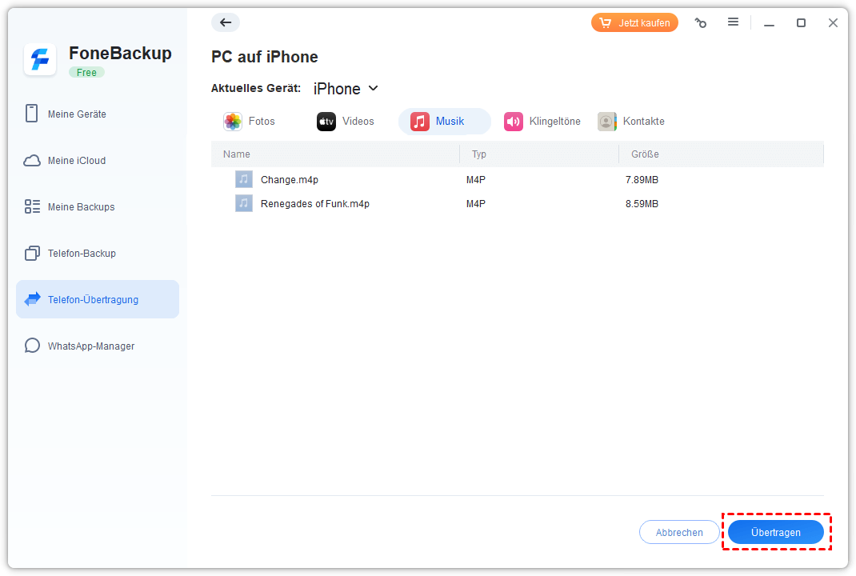Image resolution: width=856 pixels, height=576 pixels.
Task: Click the Abbrechen button
Action: pos(679,532)
